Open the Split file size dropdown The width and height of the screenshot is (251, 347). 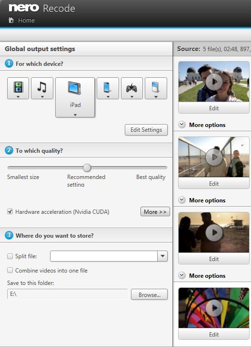[x=162, y=256]
